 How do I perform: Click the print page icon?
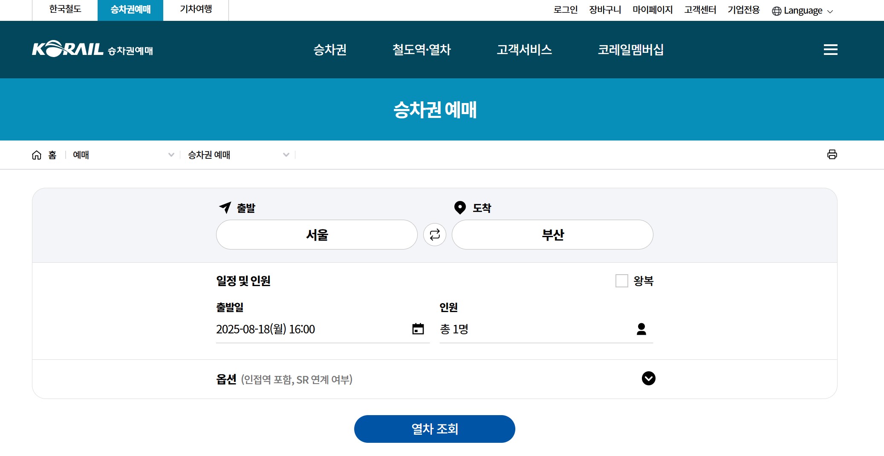pyautogui.click(x=832, y=155)
